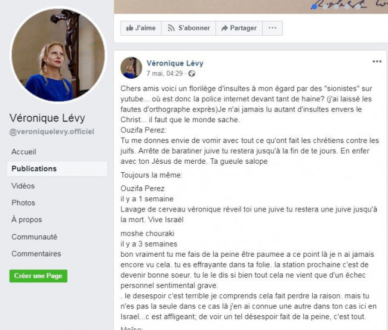This screenshot has height=330, width=388.
Task: Click the page title Véronique Lévy in sidebar
Action: click(x=47, y=118)
